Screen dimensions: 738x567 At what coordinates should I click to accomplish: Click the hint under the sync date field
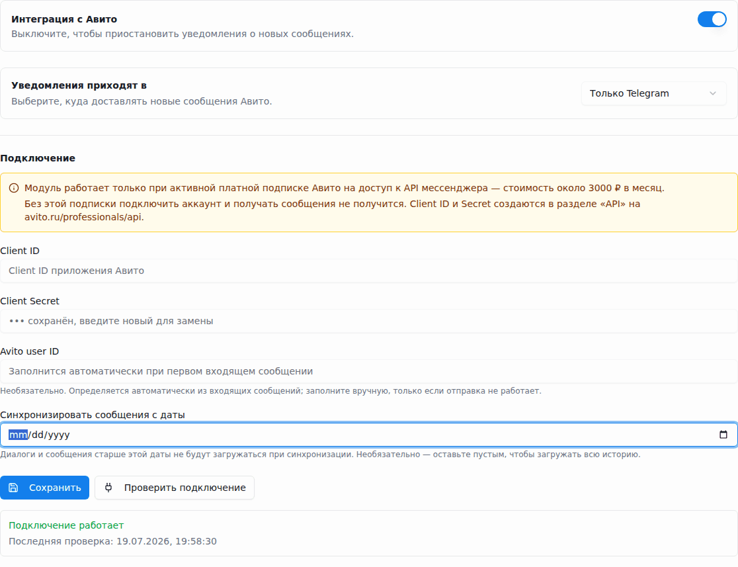click(320, 455)
